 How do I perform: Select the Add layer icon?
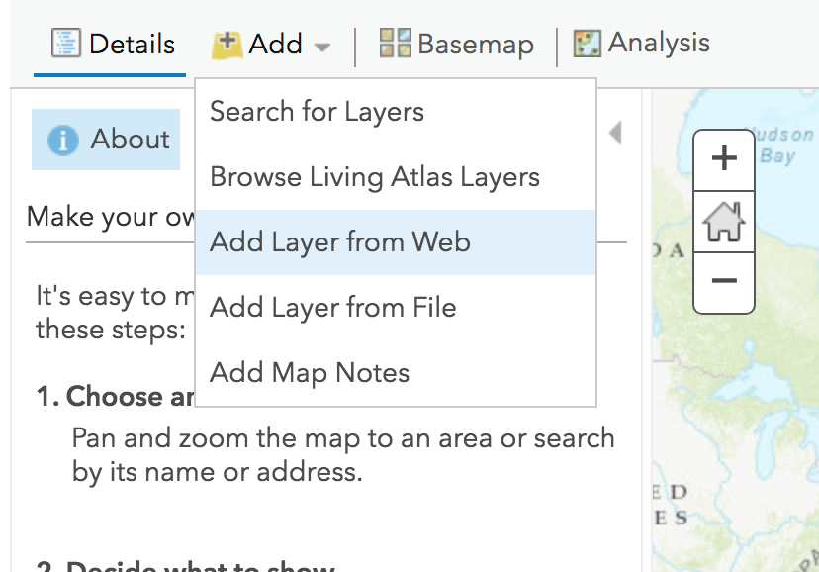pyautogui.click(x=227, y=43)
